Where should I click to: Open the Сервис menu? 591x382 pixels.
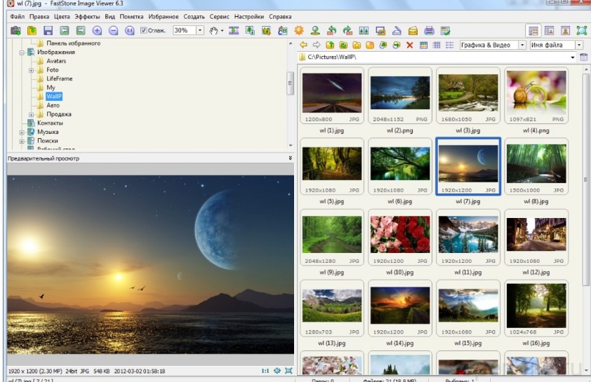220,17
